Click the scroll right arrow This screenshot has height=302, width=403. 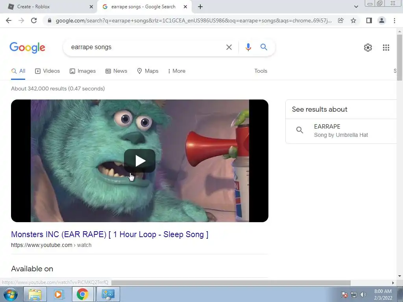[x=393, y=283]
